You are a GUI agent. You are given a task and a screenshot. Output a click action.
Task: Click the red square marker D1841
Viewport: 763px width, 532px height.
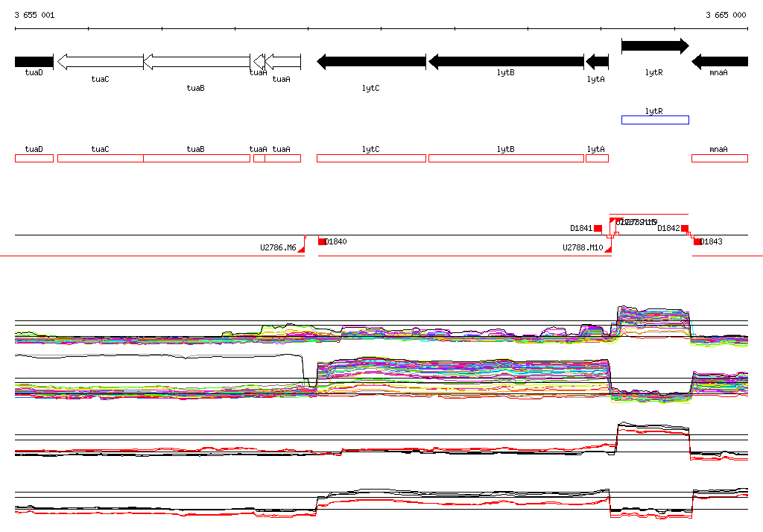pos(598,228)
